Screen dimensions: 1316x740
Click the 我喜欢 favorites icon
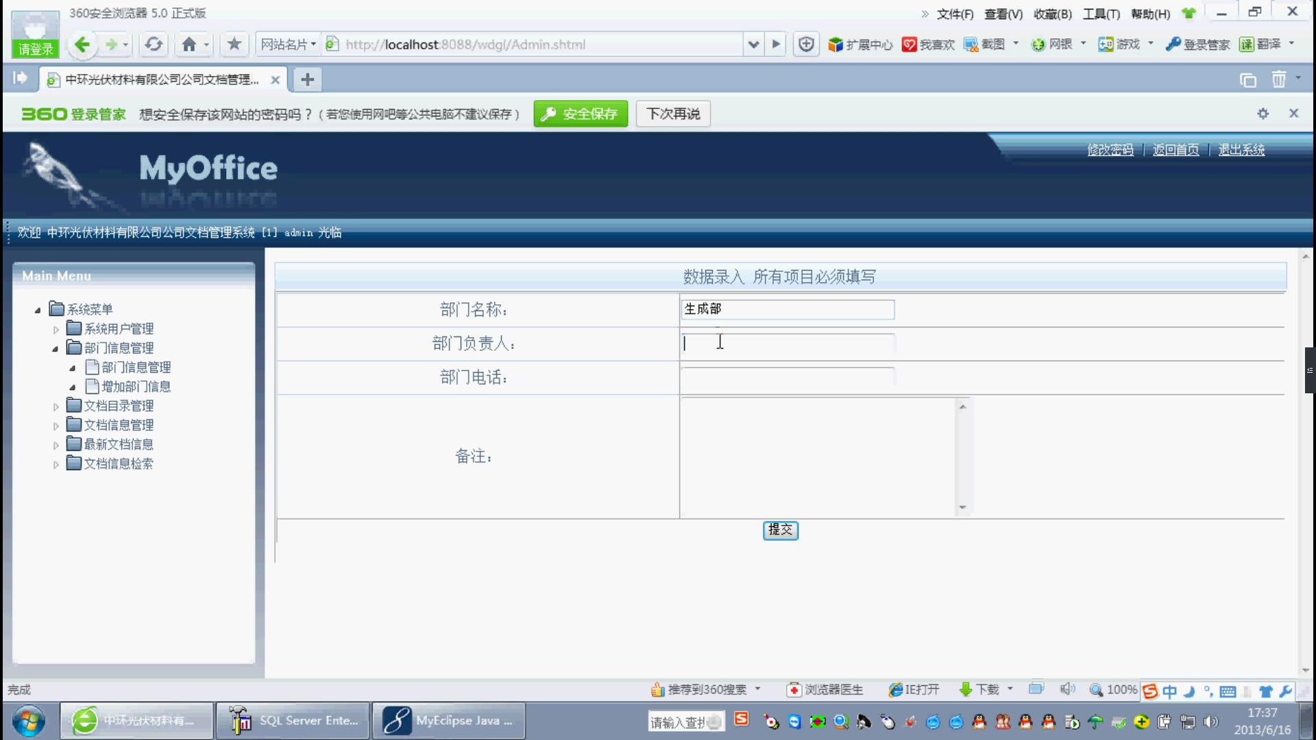(928, 45)
